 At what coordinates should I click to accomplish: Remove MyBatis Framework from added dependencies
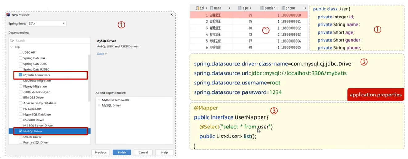(99, 100)
